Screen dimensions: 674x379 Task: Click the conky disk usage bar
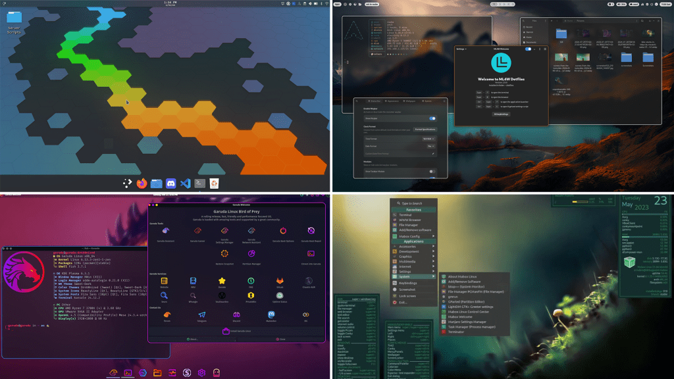coord(581,201)
